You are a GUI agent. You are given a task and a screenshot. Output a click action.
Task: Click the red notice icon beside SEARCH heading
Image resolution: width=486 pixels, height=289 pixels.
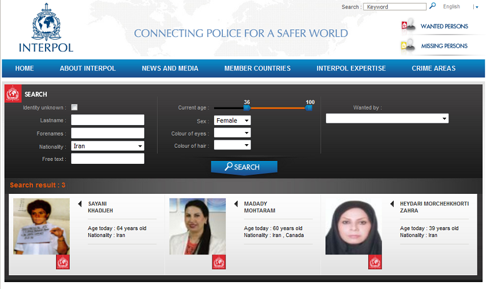[13, 94]
